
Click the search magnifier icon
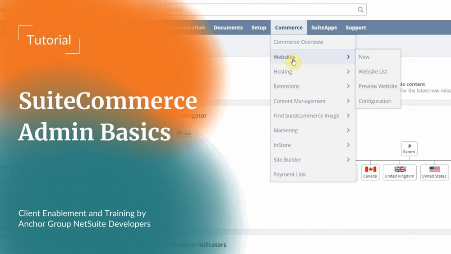pos(360,10)
